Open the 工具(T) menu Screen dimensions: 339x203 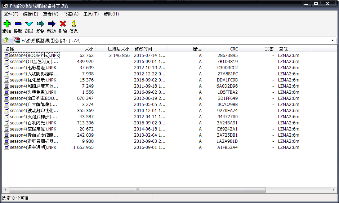click(x=91, y=14)
